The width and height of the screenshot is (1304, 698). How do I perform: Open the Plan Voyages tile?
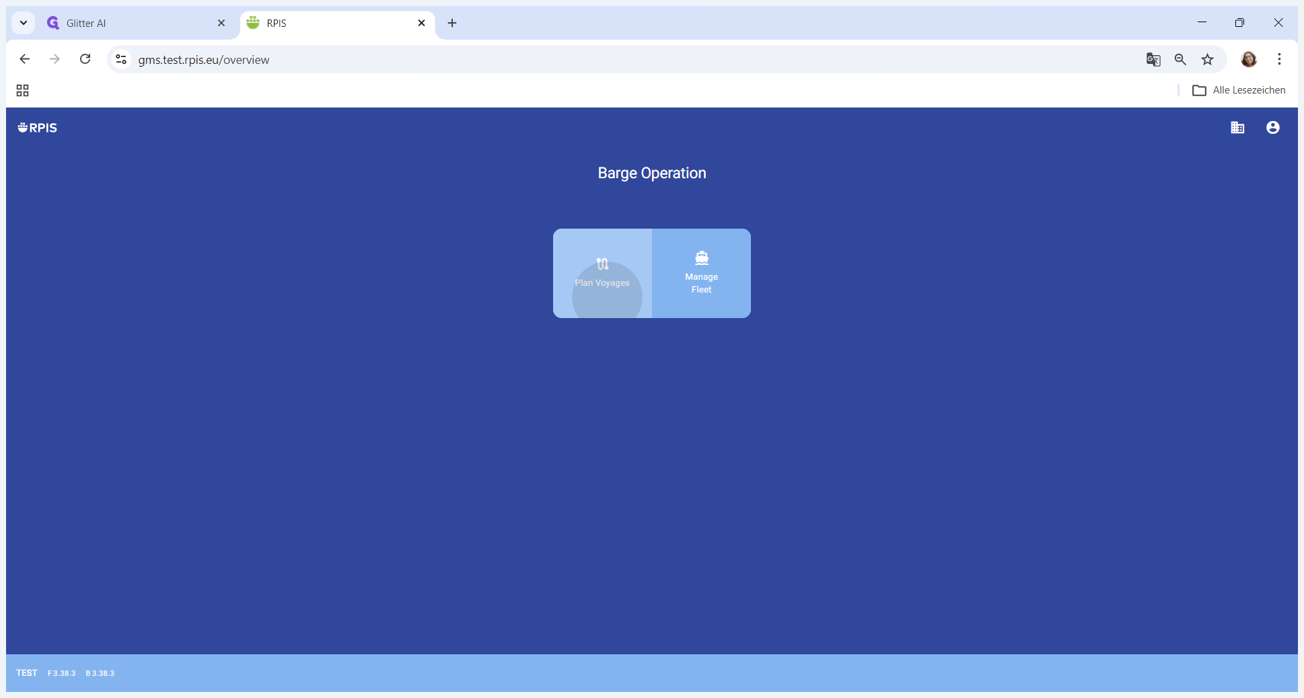(602, 274)
